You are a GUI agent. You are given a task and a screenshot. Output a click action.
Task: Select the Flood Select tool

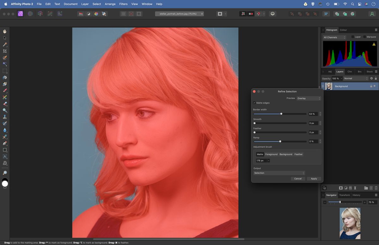click(5, 64)
